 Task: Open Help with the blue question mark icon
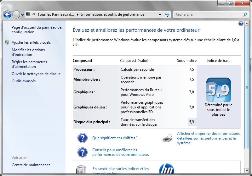[x=241, y=24]
